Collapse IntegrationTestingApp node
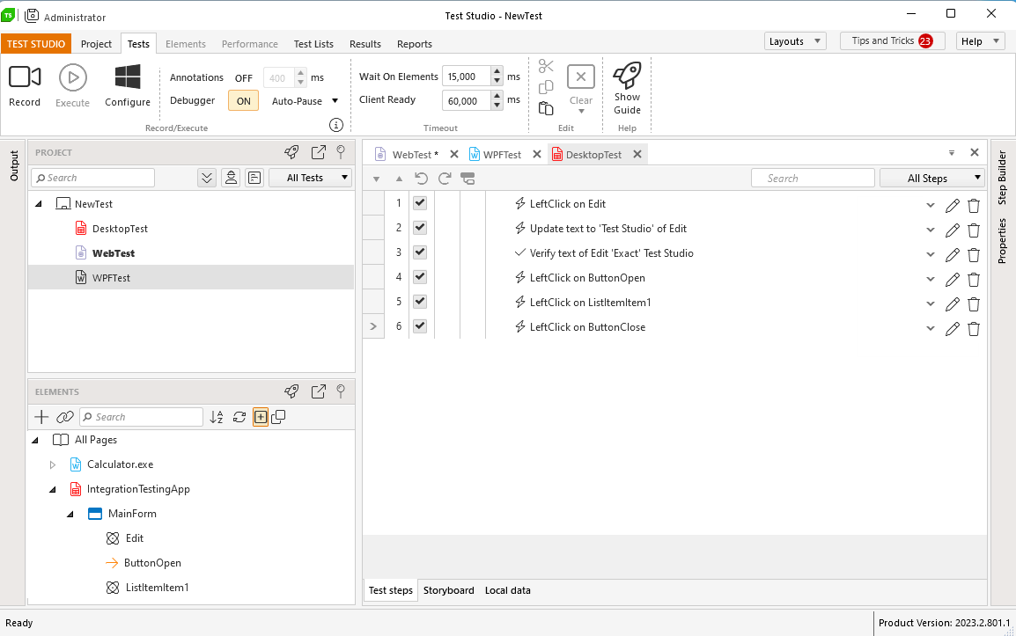 pyautogui.click(x=53, y=489)
